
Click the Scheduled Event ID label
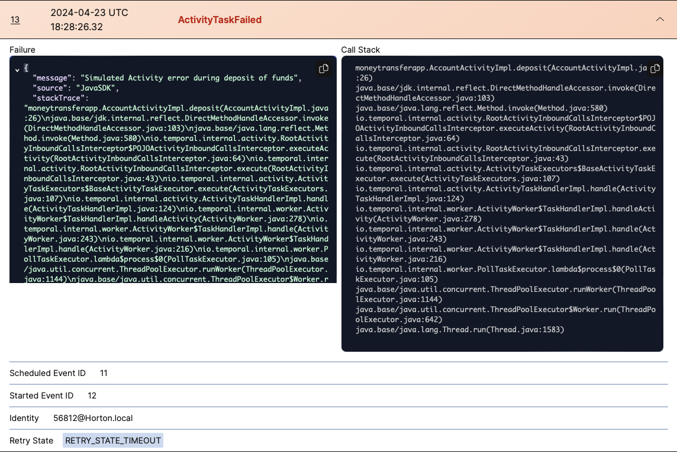coord(47,373)
